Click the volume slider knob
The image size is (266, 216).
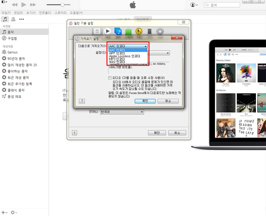click(62, 5)
